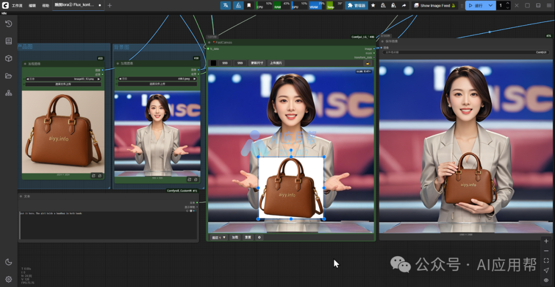Click the prompt text area in 文本 node

[108, 225]
